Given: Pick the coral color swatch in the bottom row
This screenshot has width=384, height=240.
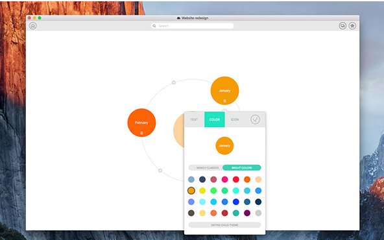Looking at the screenshot, I should (213, 213).
